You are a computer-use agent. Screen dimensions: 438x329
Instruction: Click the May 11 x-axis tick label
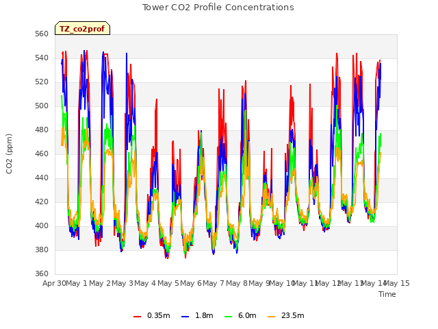click(x=305, y=283)
